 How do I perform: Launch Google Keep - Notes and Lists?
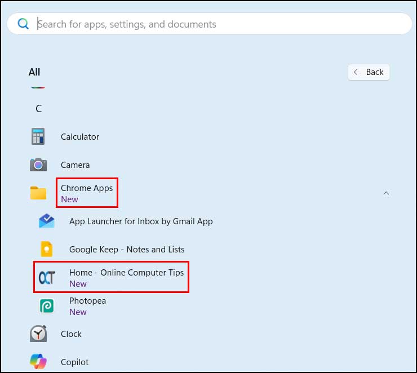(127, 250)
